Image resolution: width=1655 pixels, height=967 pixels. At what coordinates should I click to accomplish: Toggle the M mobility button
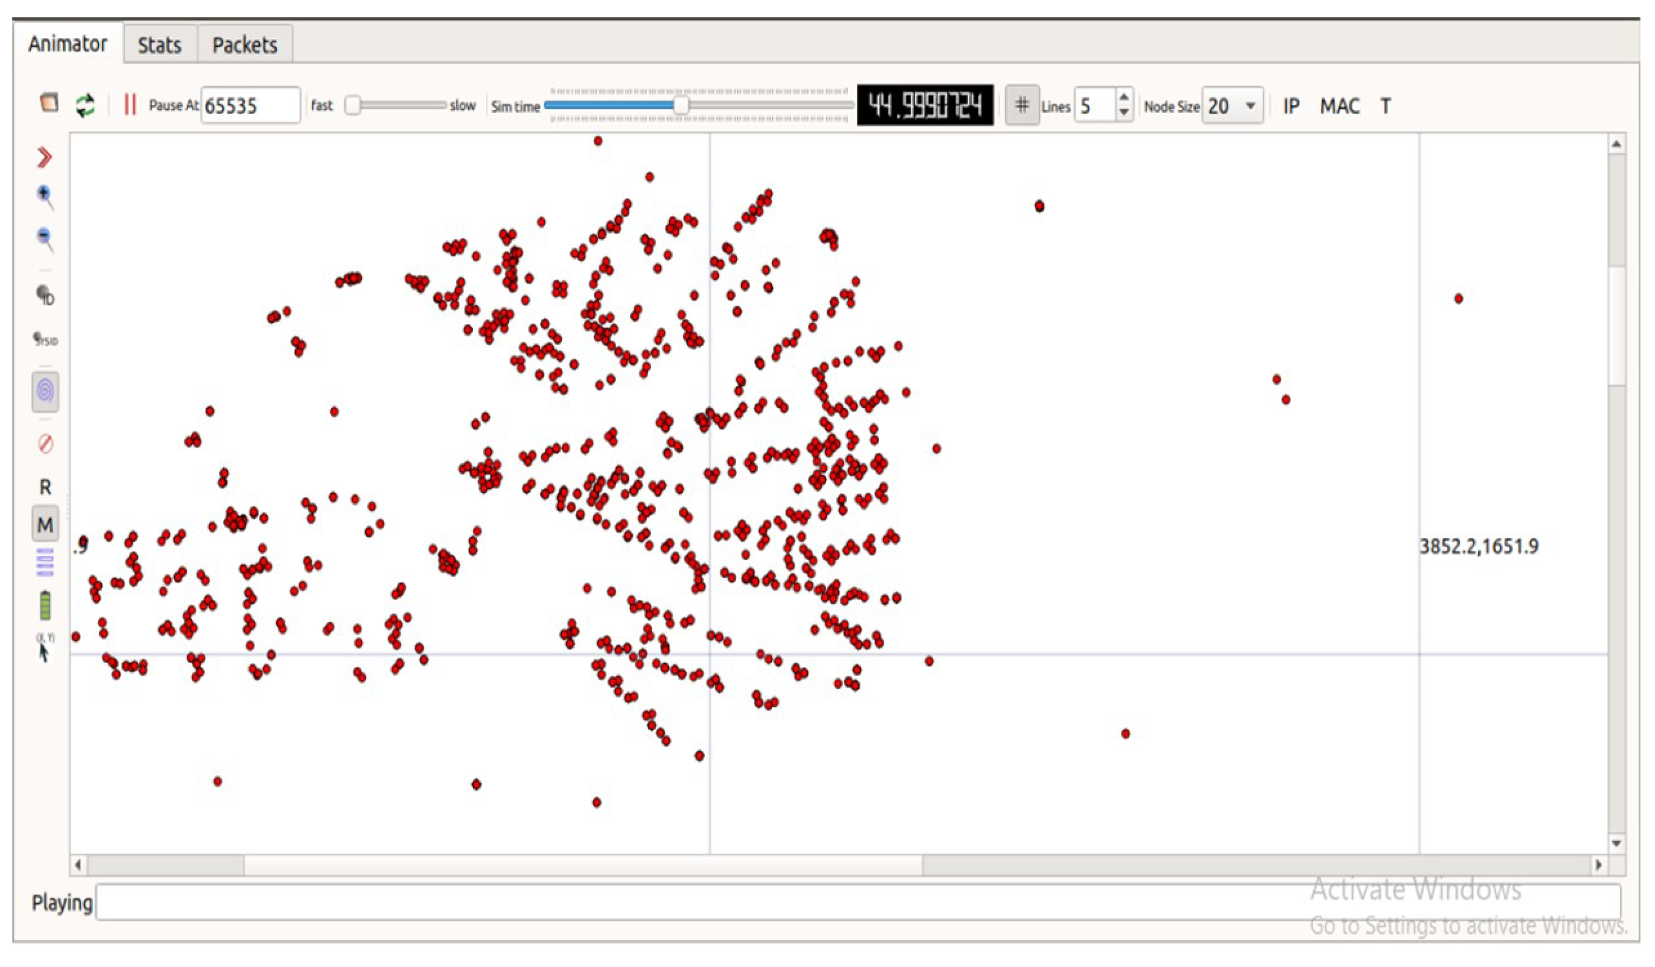point(45,524)
